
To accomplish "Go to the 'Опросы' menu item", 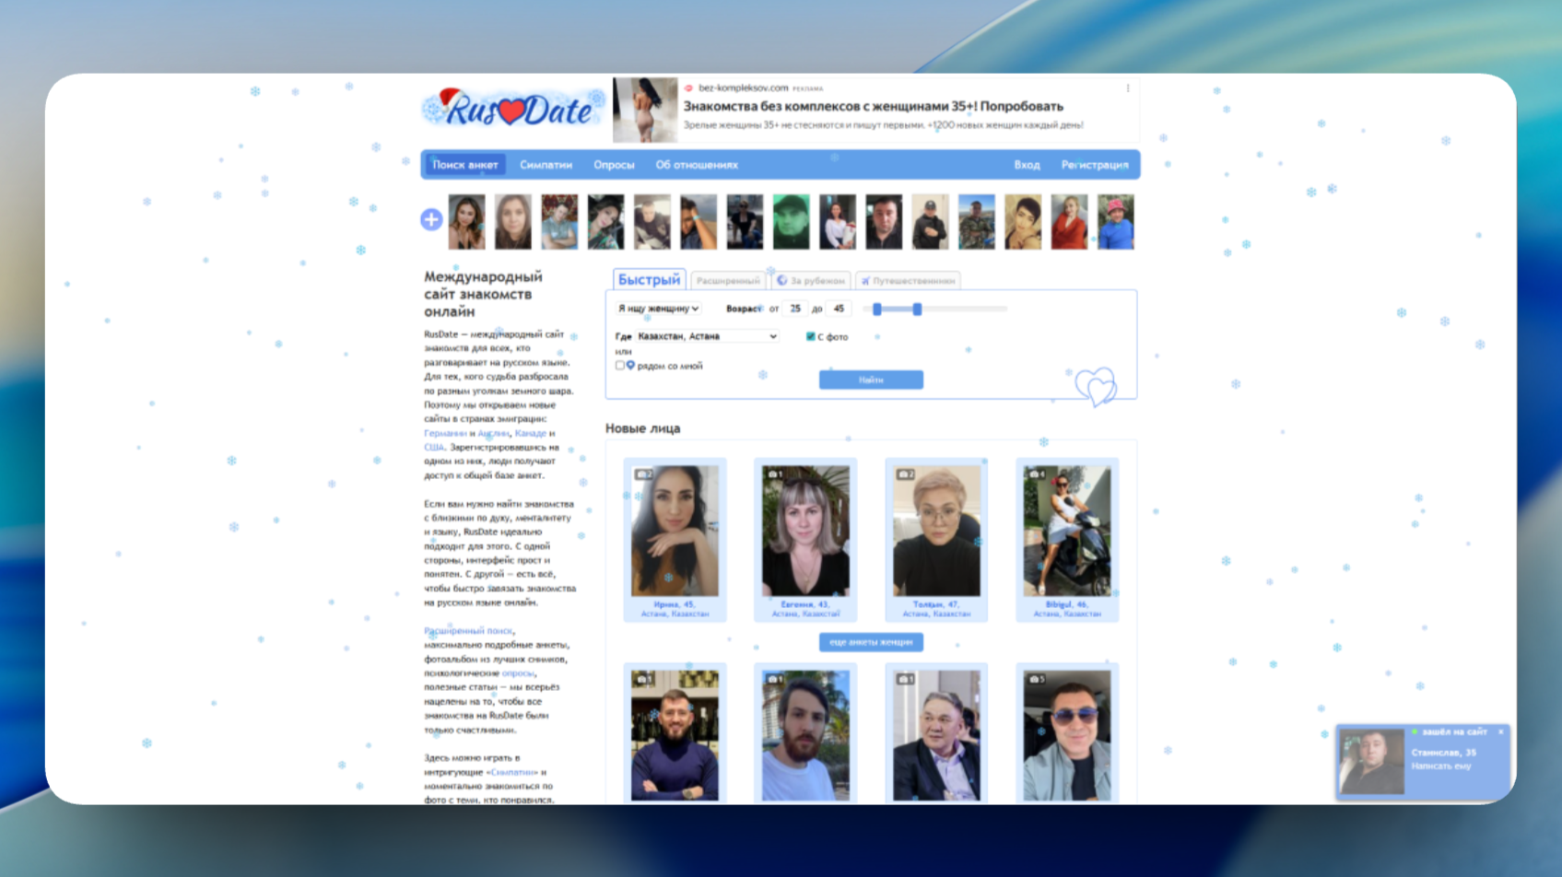I will pyautogui.click(x=614, y=165).
